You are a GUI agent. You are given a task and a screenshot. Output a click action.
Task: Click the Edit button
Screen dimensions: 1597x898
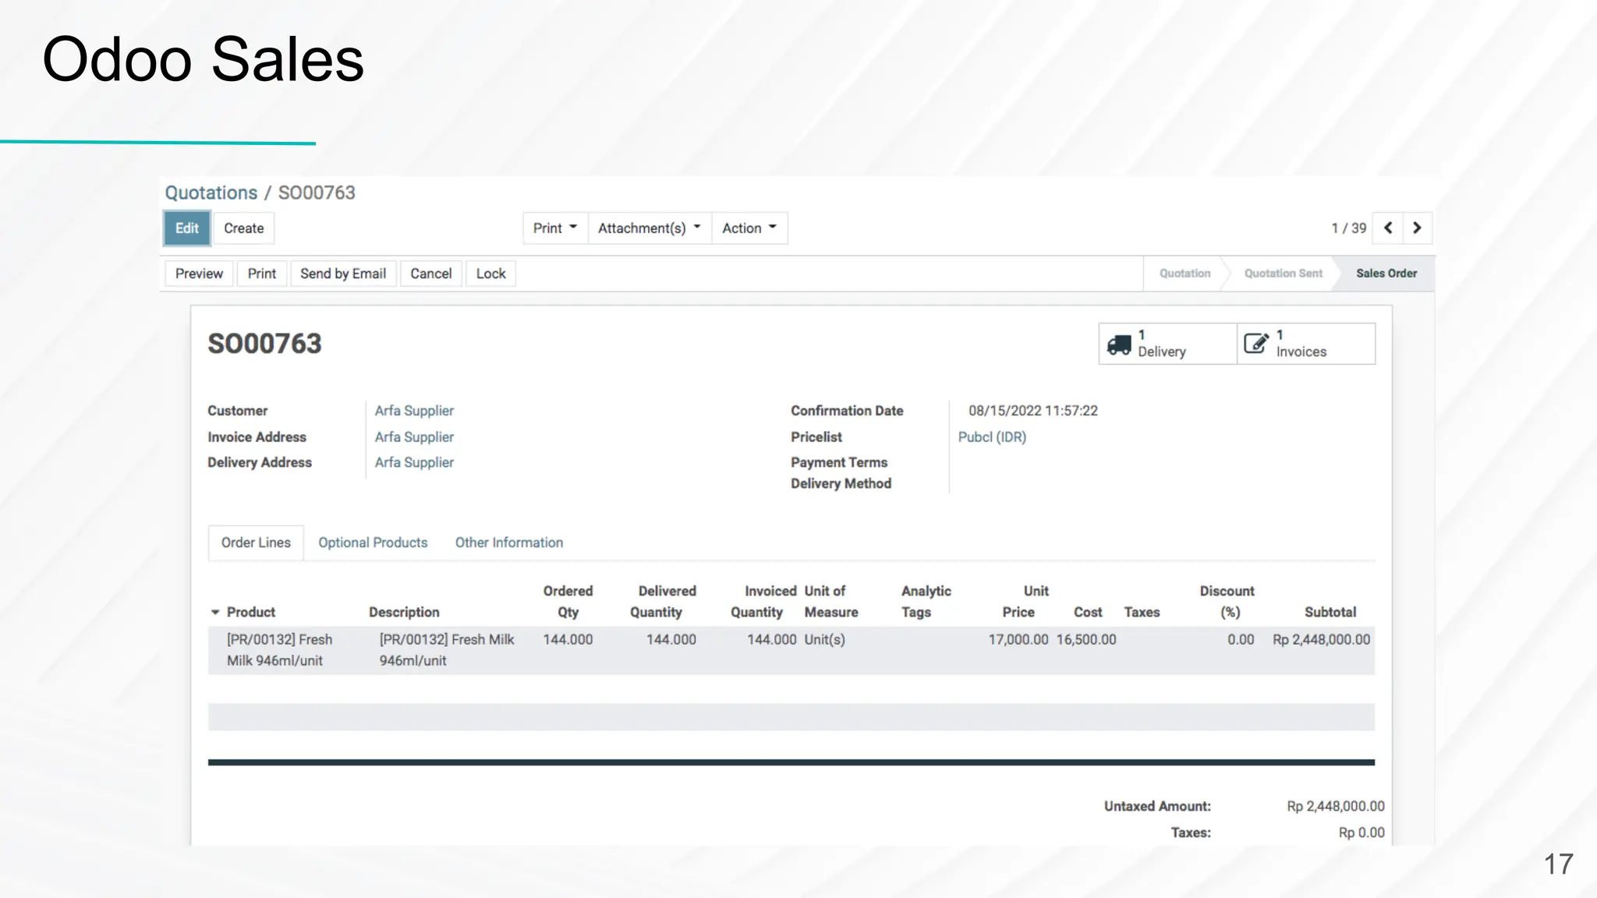click(x=186, y=228)
